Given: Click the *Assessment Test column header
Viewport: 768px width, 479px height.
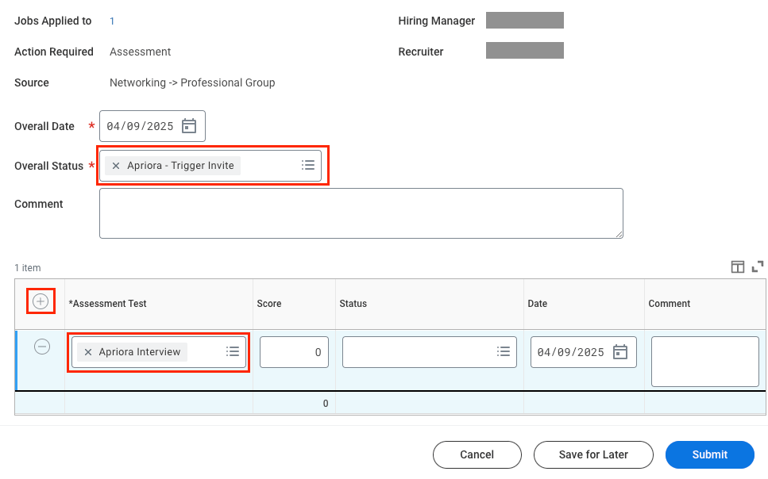Looking at the screenshot, I should click(108, 304).
